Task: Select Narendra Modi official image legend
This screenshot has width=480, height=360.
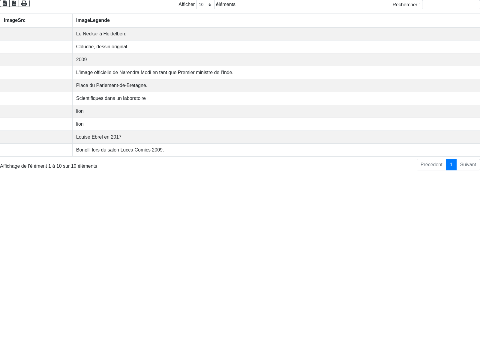Action: point(276,73)
